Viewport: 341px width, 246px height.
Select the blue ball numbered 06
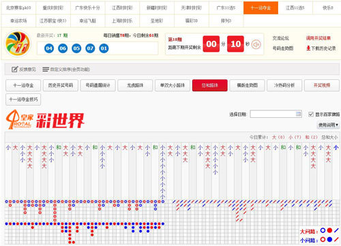pos(63,48)
